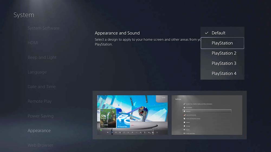Image resolution: width=271 pixels, height=152 pixels.
Task: Click the Settings screen preview thumbnail
Action: click(207, 115)
